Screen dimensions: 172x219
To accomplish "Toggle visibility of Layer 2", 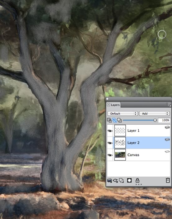I will (x=110, y=143).
